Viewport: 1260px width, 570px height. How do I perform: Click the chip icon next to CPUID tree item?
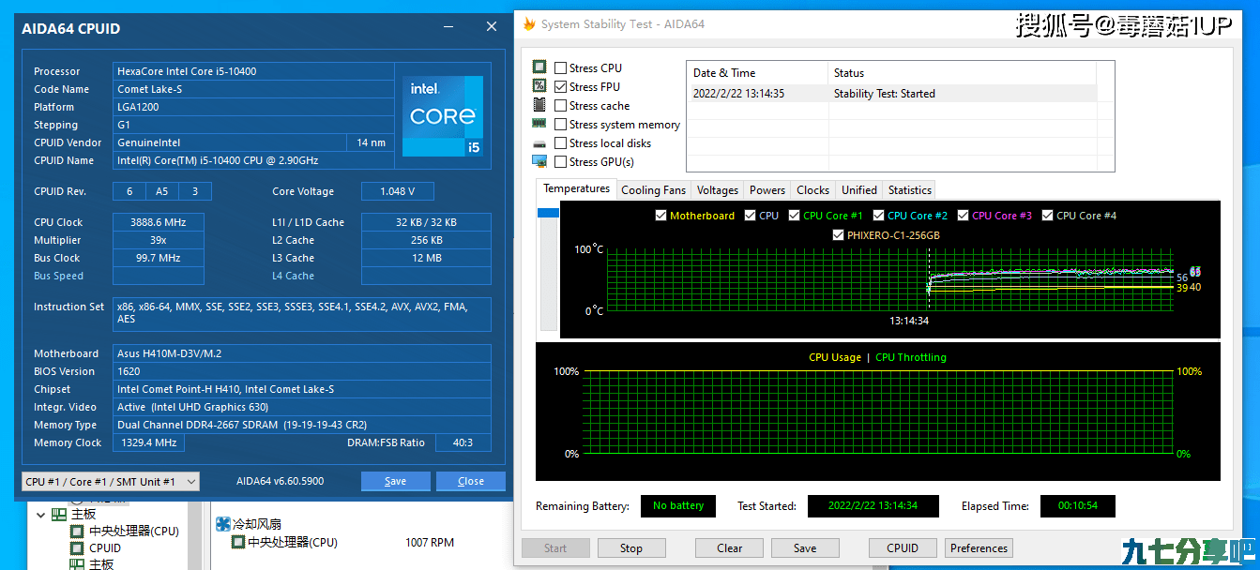[x=79, y=548]
